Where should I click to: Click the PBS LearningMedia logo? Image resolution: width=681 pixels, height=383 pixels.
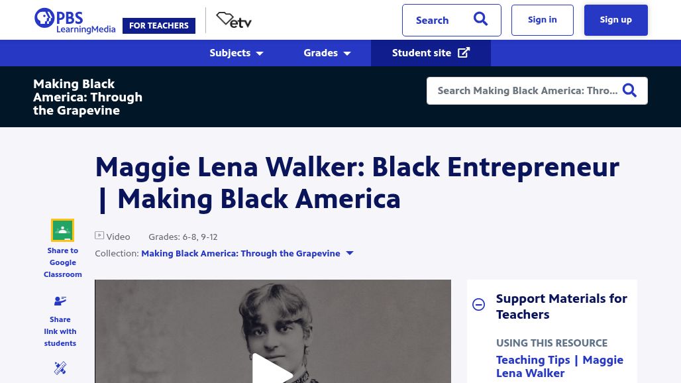coord(75,21)
